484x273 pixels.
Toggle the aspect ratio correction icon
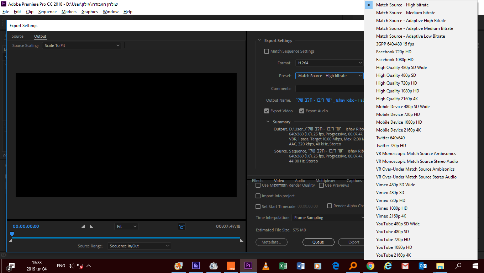pyautogui.click(x=182, y=226)
